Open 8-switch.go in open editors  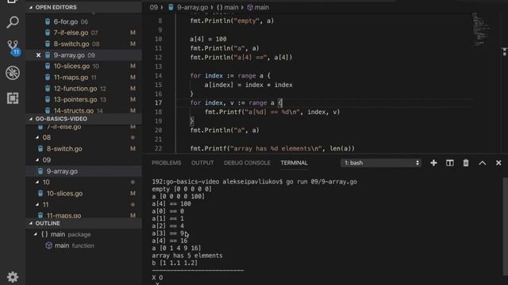point(83,44)
